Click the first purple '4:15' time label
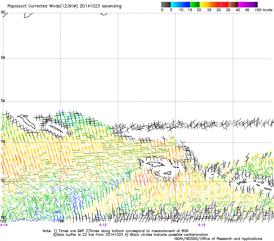Screen dimensions: 274x241 pyautogui.click(x=103, y=225)
